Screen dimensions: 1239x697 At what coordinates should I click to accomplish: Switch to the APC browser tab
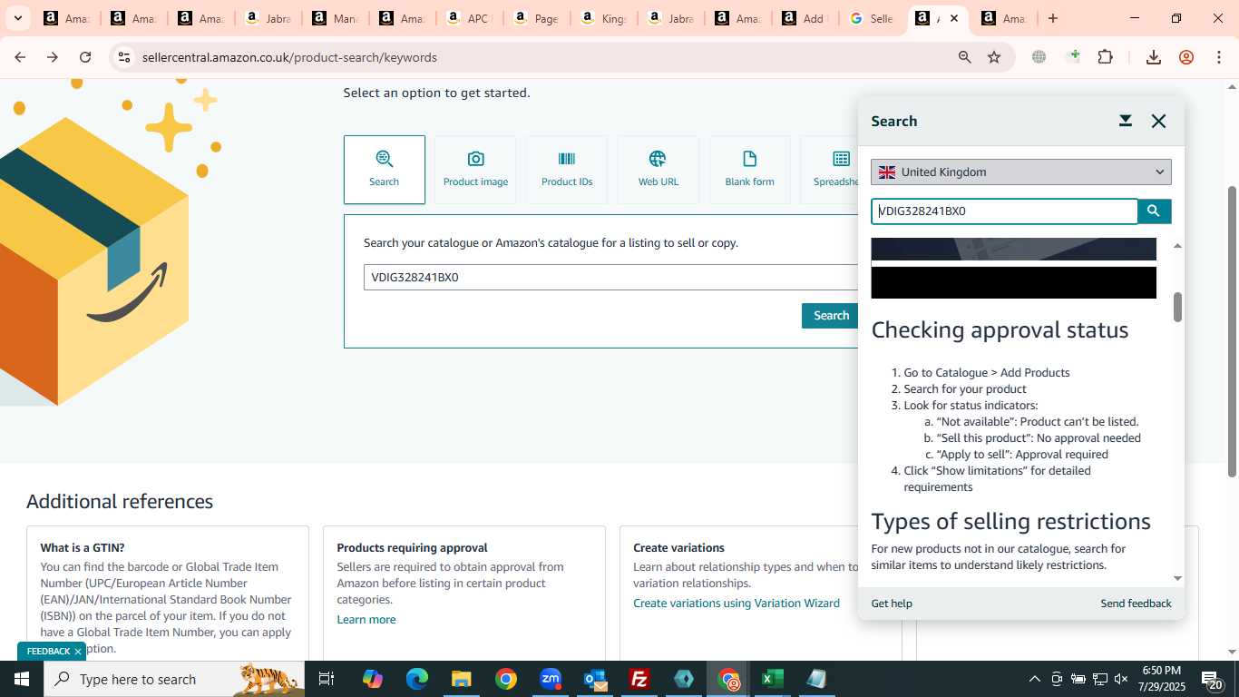coord(468,18)
